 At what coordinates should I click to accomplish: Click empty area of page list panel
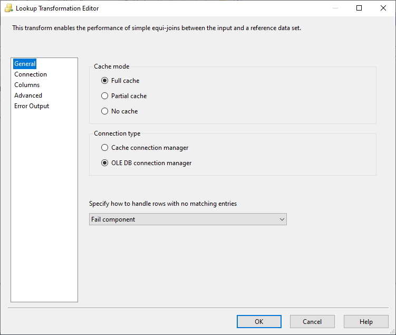[x=44, y=211]
